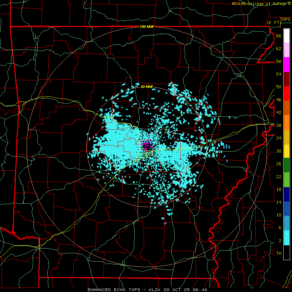Click the K FT units label

274,22
